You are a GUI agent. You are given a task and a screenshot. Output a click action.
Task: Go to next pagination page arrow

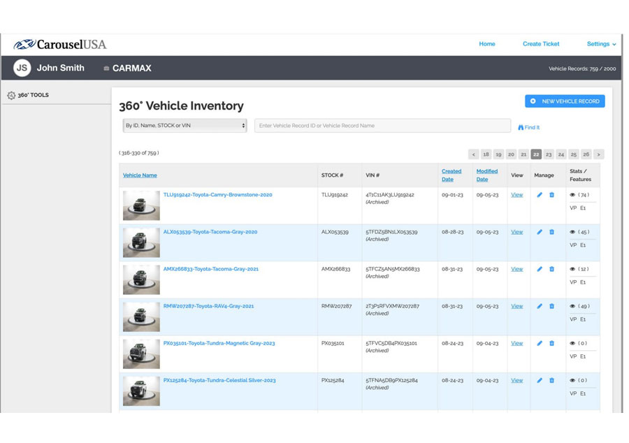point(598,154)
